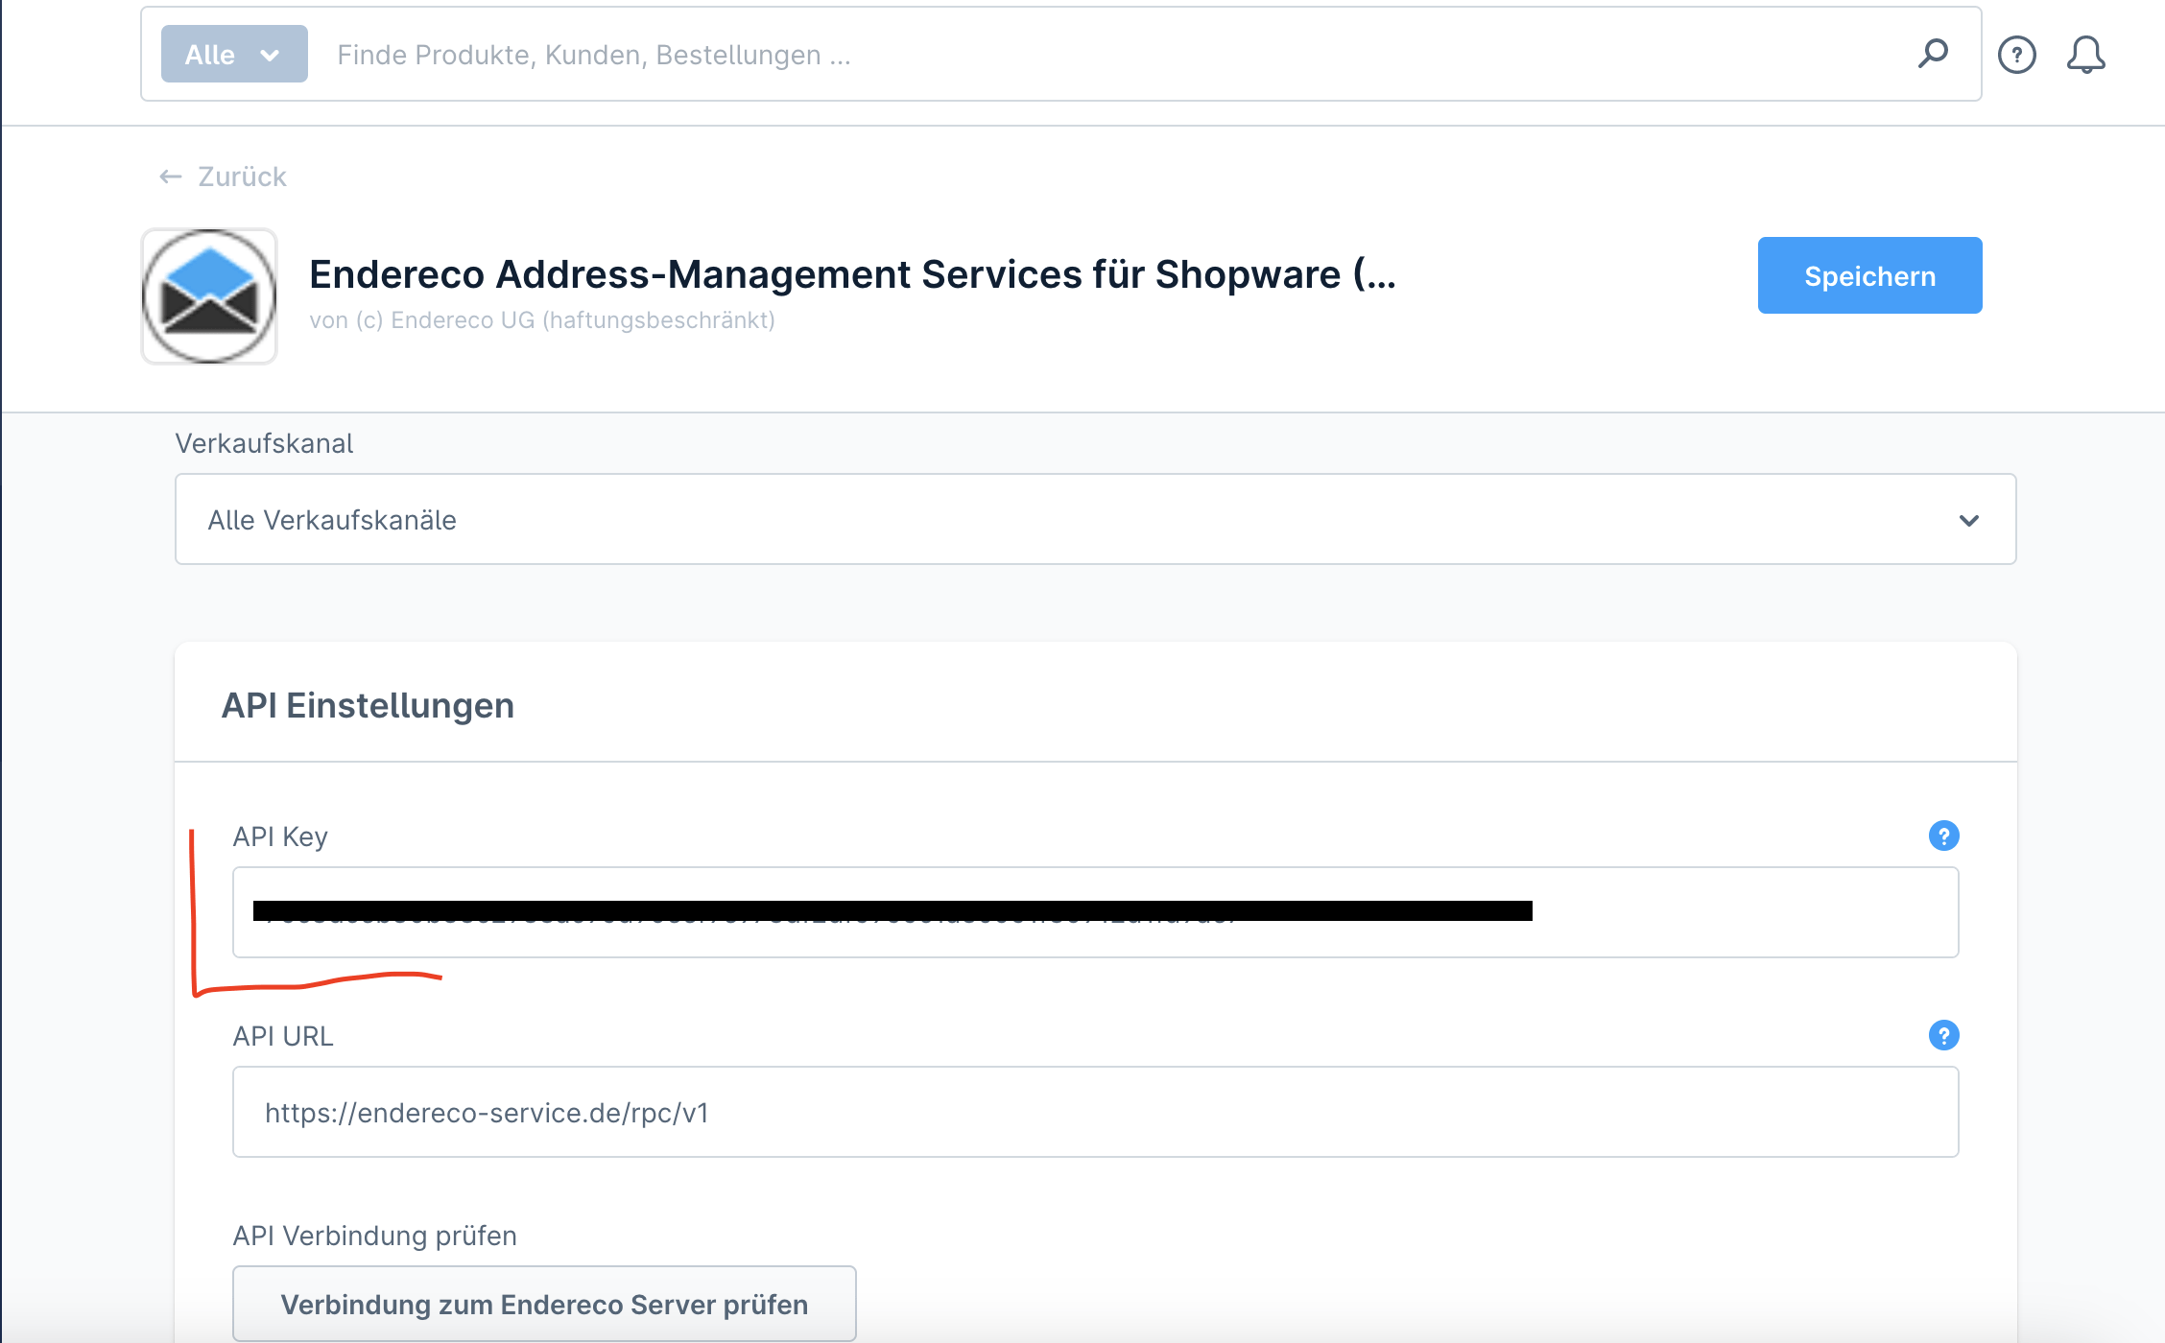Click the Speichern button
The image size is (2165, 1343).
1869,275
